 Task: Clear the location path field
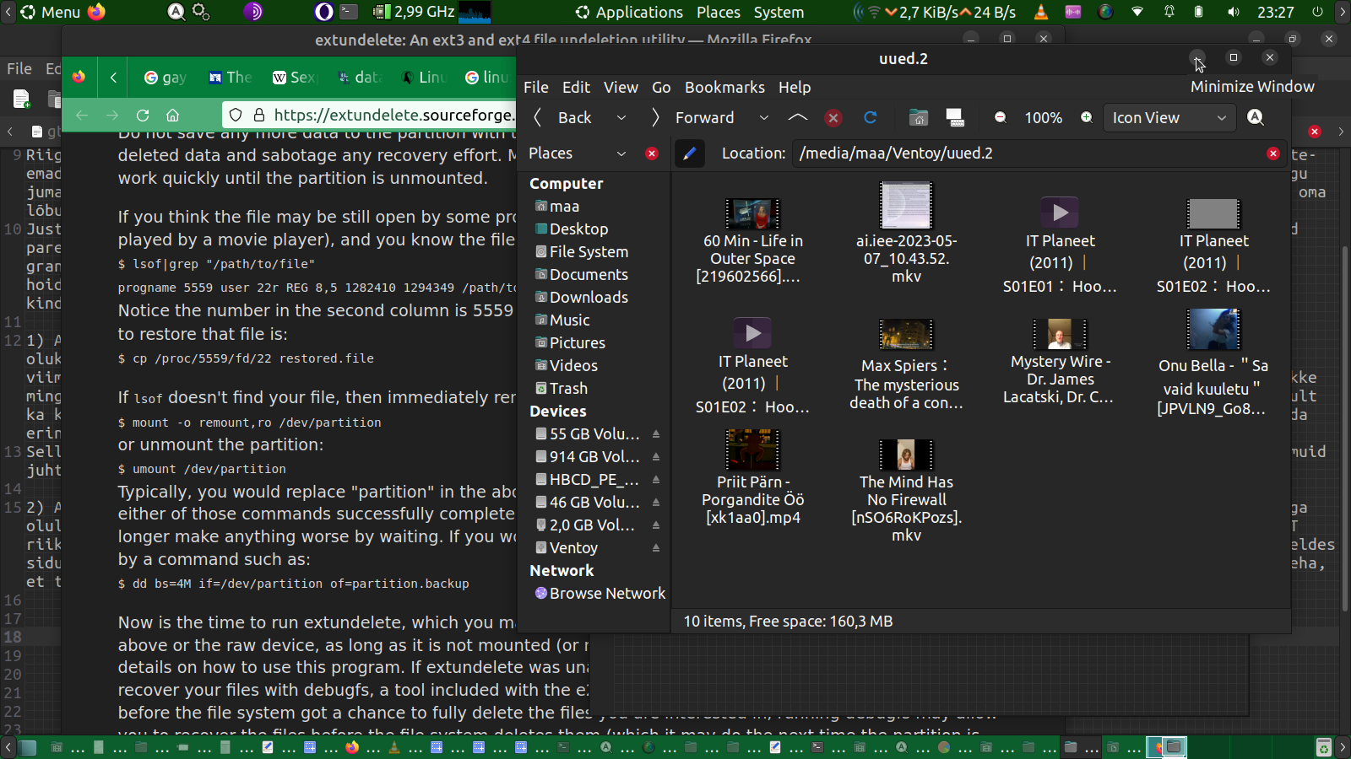coord(1273,153)
